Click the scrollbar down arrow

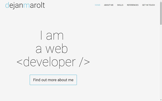tap(161, 100)
